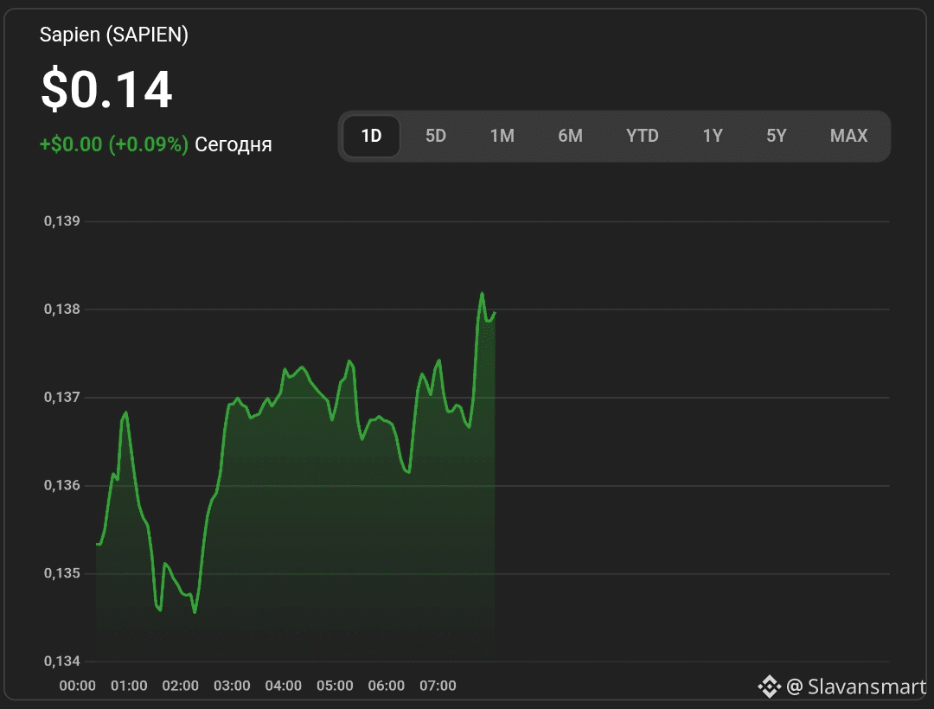
Task: Click the 00:00 time axis label
Action: [78, 686]
